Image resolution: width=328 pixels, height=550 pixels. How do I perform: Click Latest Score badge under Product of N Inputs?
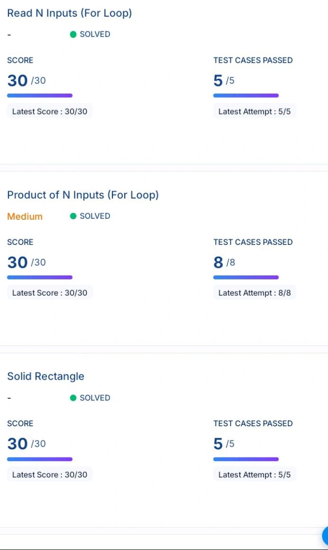point(50,293)
